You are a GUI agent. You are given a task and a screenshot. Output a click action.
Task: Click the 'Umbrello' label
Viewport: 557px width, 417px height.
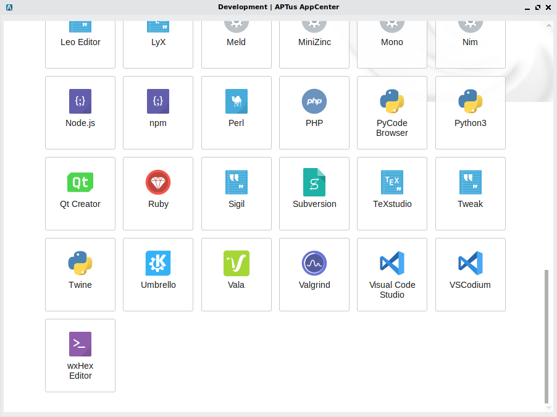click(x=158, y=285)
